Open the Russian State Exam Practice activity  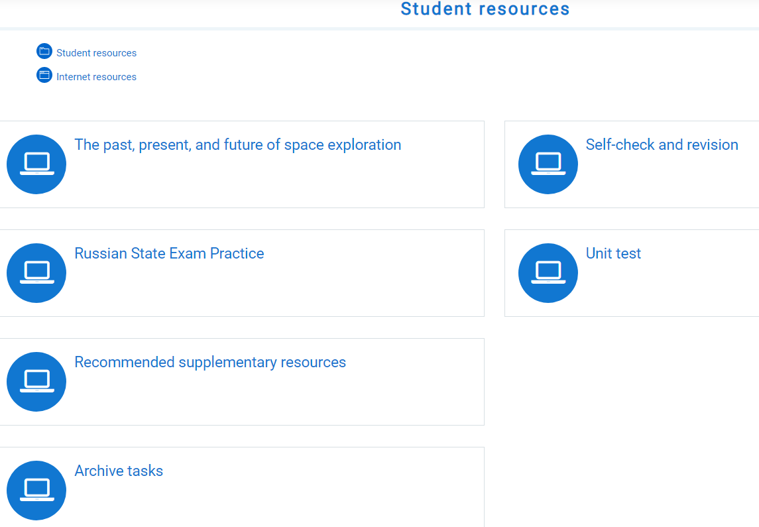pyautogui.click(x=168, y=253)
